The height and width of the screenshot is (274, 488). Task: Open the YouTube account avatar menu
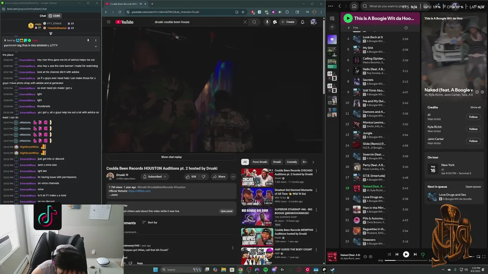pos(313,22)
